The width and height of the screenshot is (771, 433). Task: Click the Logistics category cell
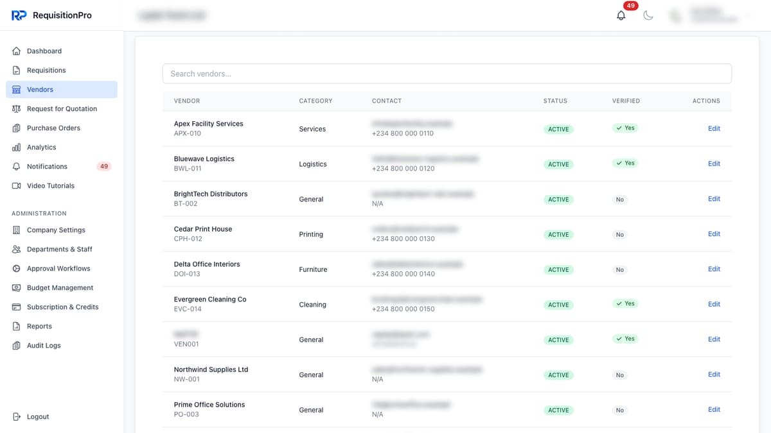[x=313, y=164]
